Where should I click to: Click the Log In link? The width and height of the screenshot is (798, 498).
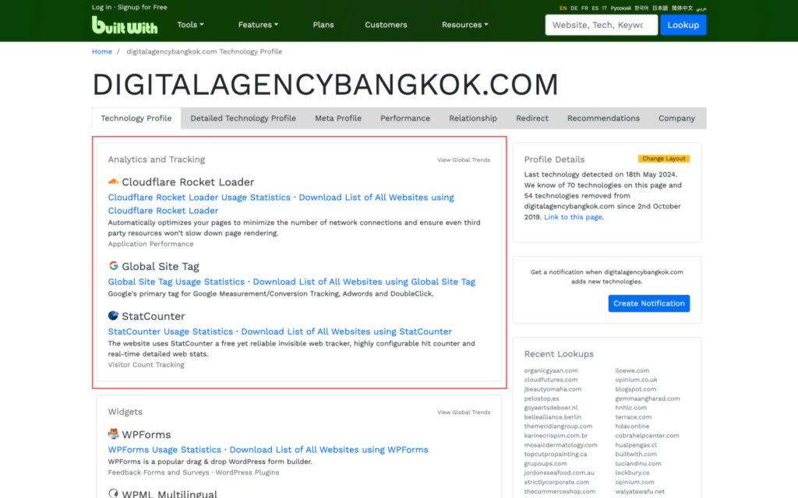click(102, 7)
